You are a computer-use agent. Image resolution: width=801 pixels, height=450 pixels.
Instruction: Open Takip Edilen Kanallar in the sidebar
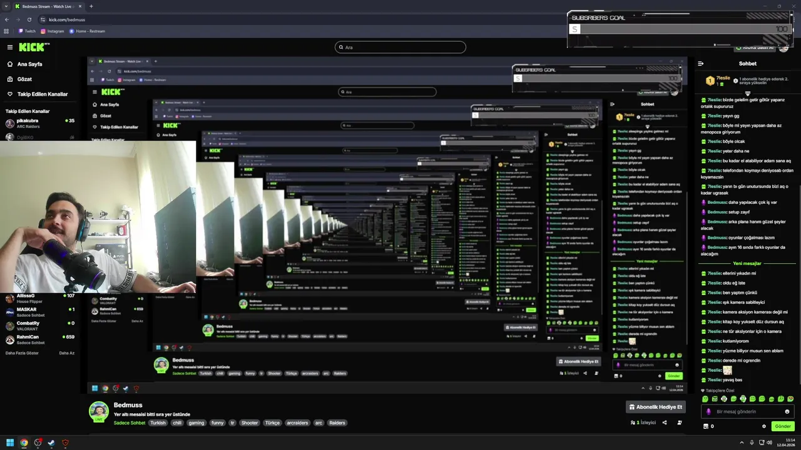(x=38, y=94)
